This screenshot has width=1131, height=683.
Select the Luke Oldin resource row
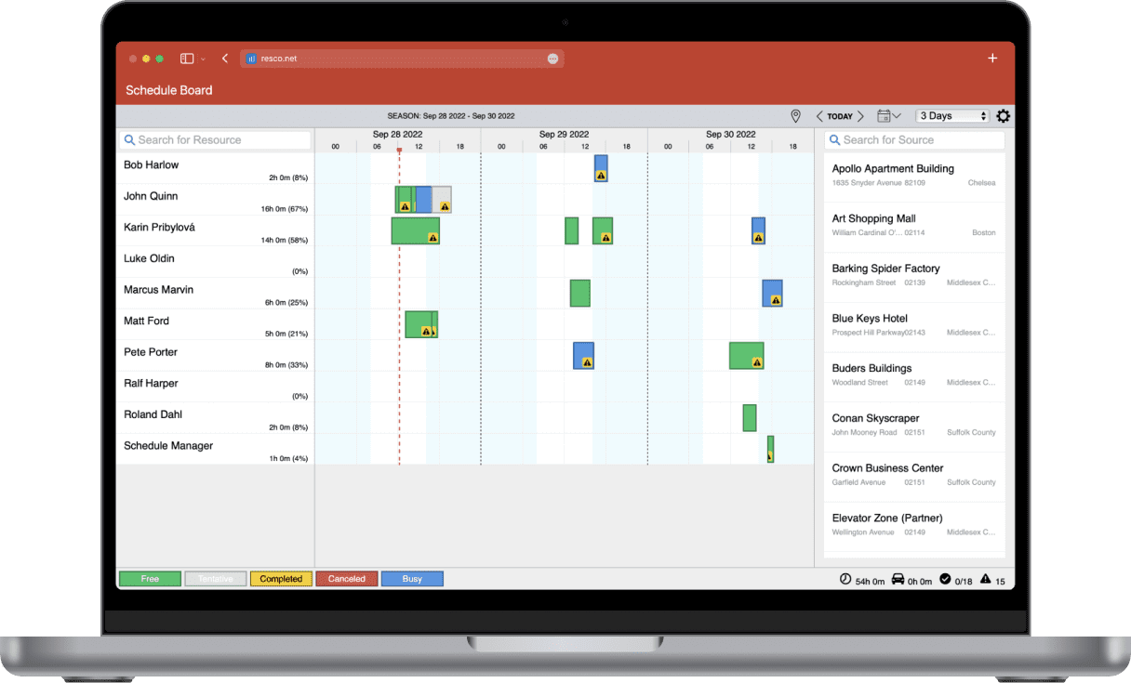[x=216, y=262]
